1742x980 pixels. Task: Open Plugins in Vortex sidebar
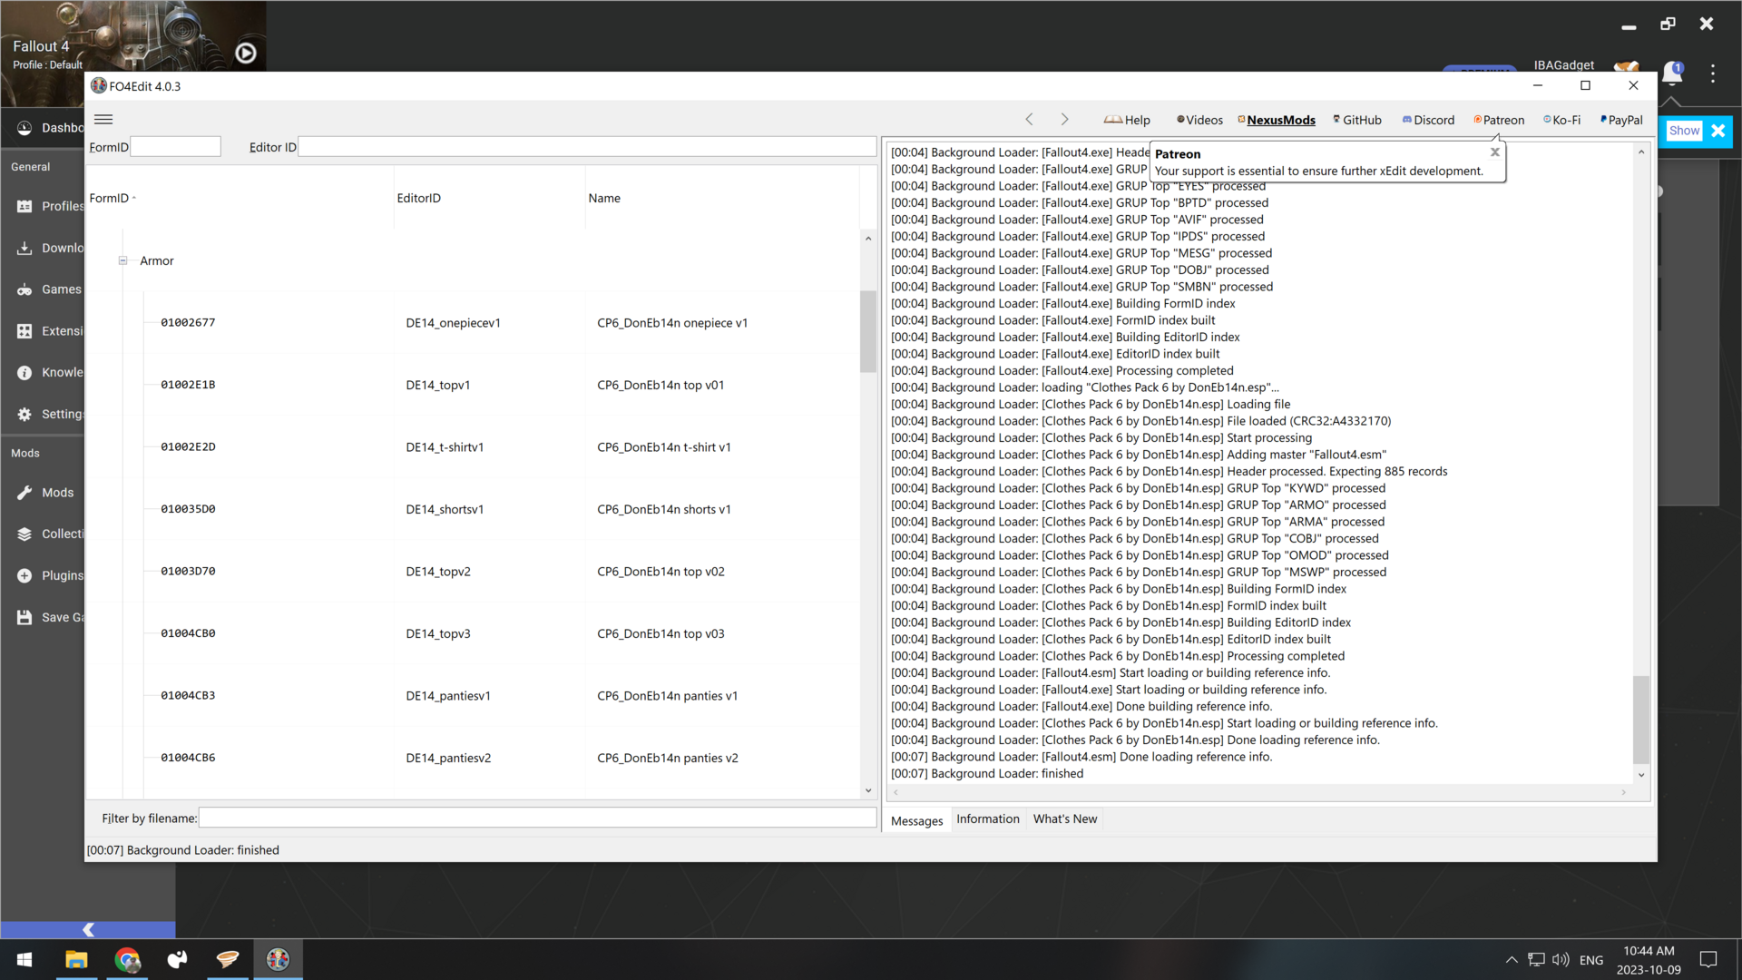pyautogui.click(x=50, y=576)
